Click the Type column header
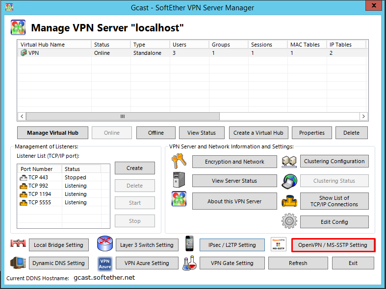386x289 pixels. point(150,45)
